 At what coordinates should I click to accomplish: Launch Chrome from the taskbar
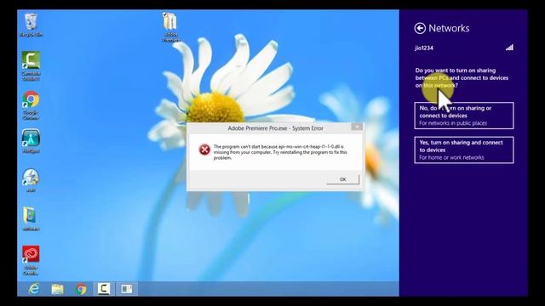point(81,289)
